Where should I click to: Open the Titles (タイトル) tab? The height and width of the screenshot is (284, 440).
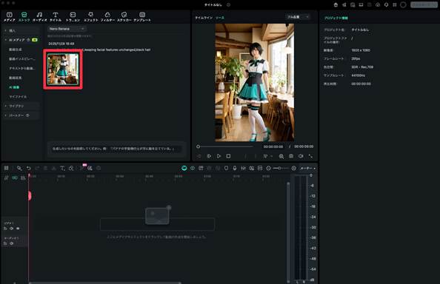(x=56, y=17)
